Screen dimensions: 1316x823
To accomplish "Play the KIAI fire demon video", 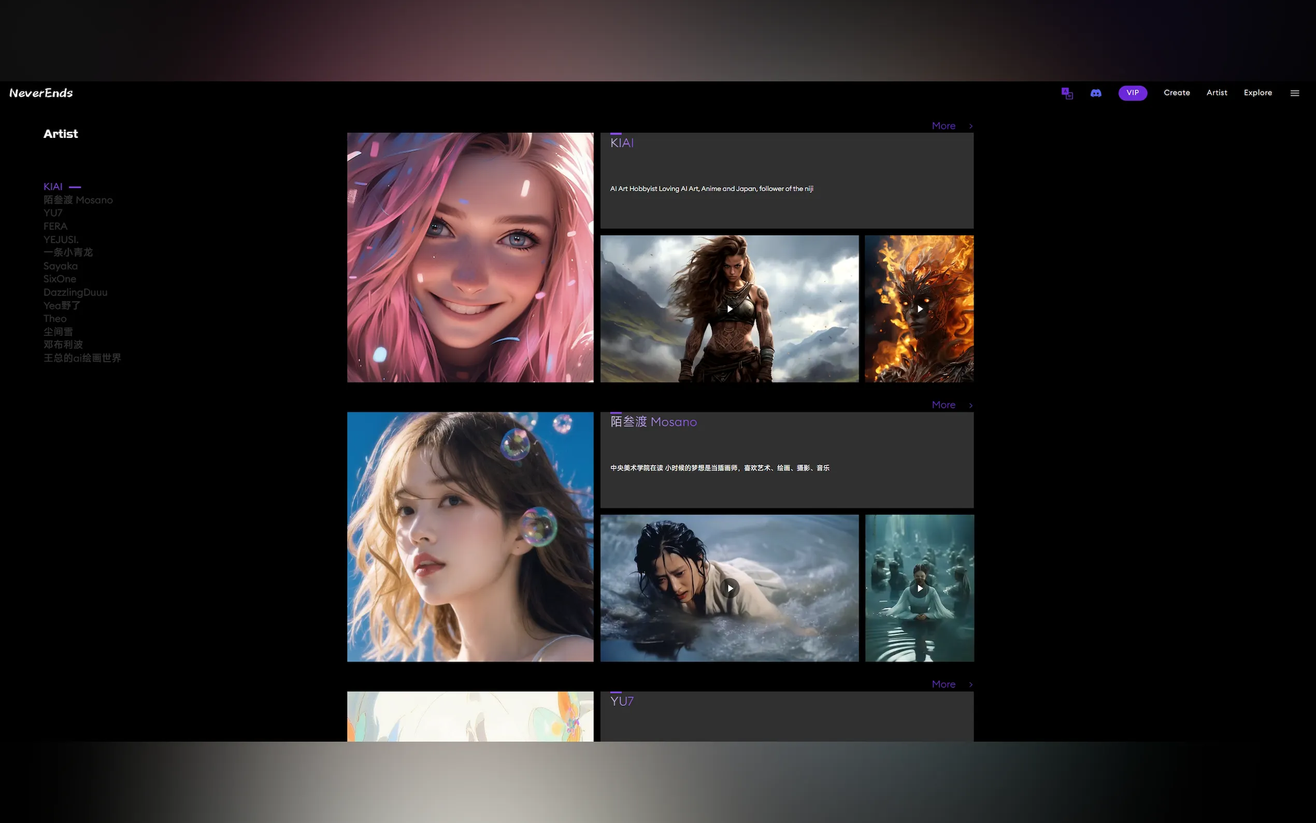I will (920, 309).
